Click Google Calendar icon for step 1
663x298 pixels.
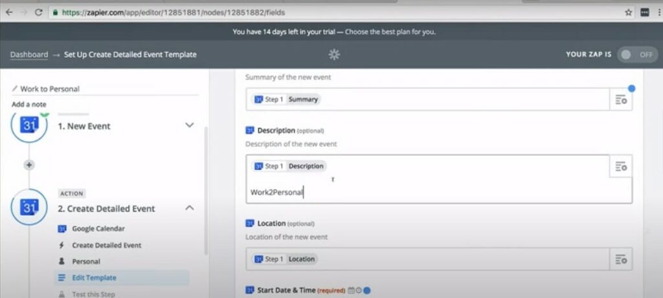coord(29,125)
